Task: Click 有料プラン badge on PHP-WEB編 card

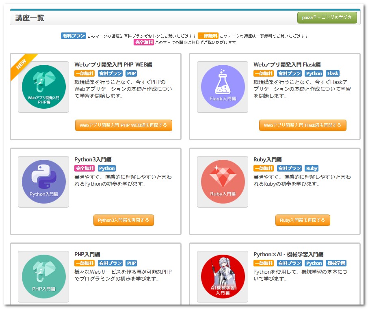Action: click(110, 73)
